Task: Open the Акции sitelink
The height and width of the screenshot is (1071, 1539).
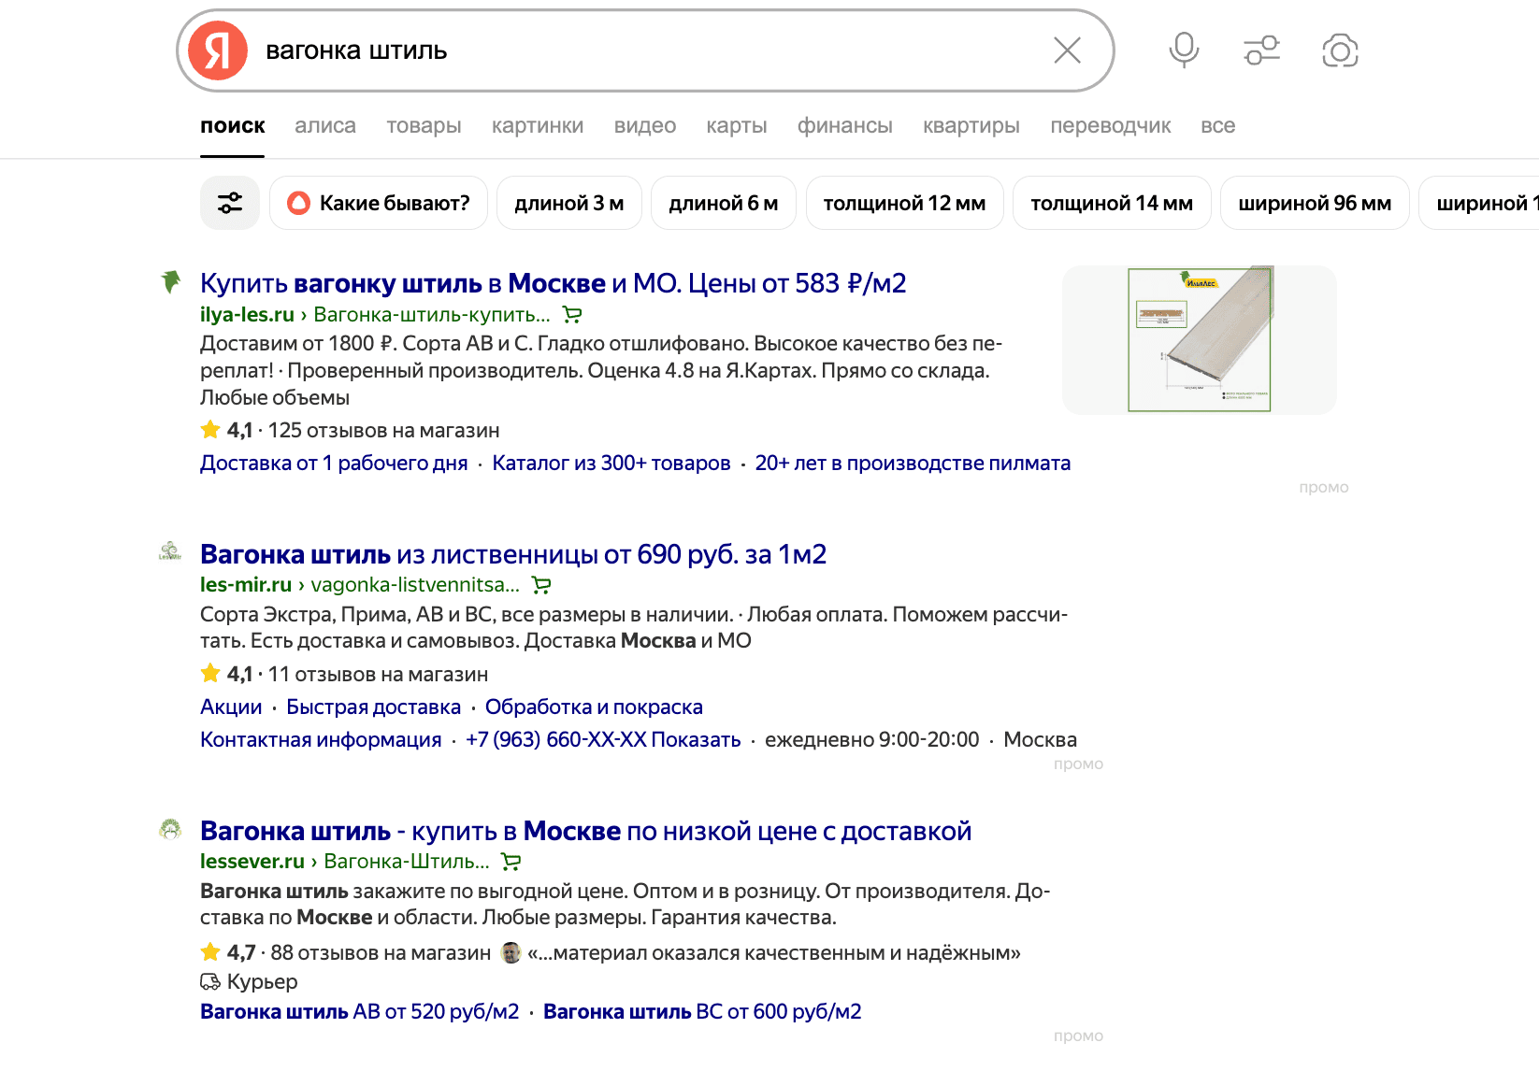Action: [231, 707]
